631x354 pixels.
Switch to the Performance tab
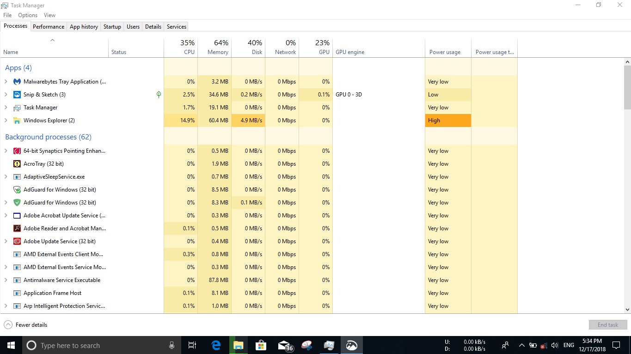pos(49,27)
